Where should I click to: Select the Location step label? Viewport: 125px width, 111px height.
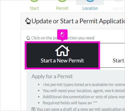click(x=90, y=8)
